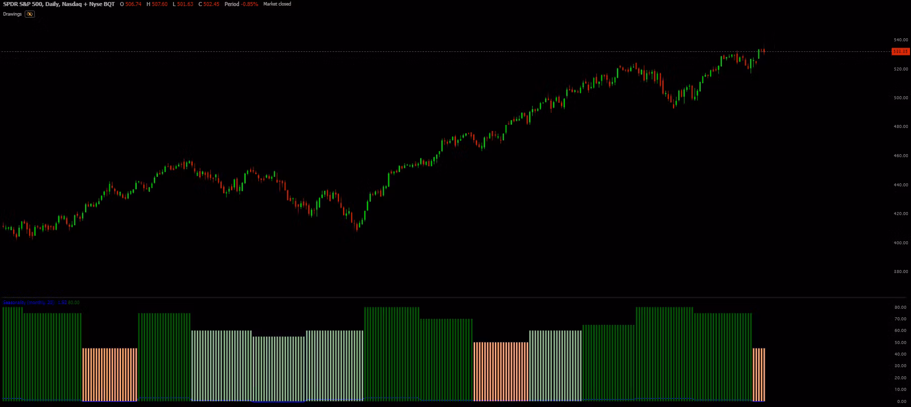Click the Open price value 506.74
Image resolution: width=911 pixels, height=407 pixels.
pyautogui.click(x=133, y=4)
